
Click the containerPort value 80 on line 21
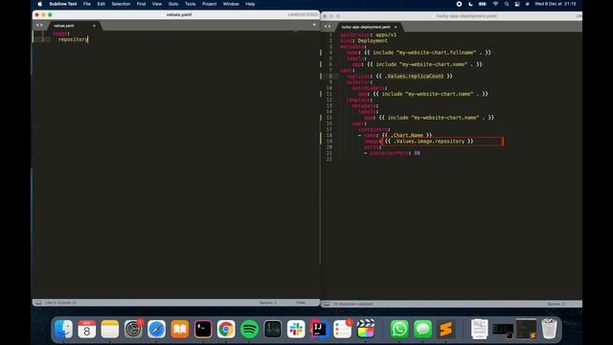(x=418, y=153)
